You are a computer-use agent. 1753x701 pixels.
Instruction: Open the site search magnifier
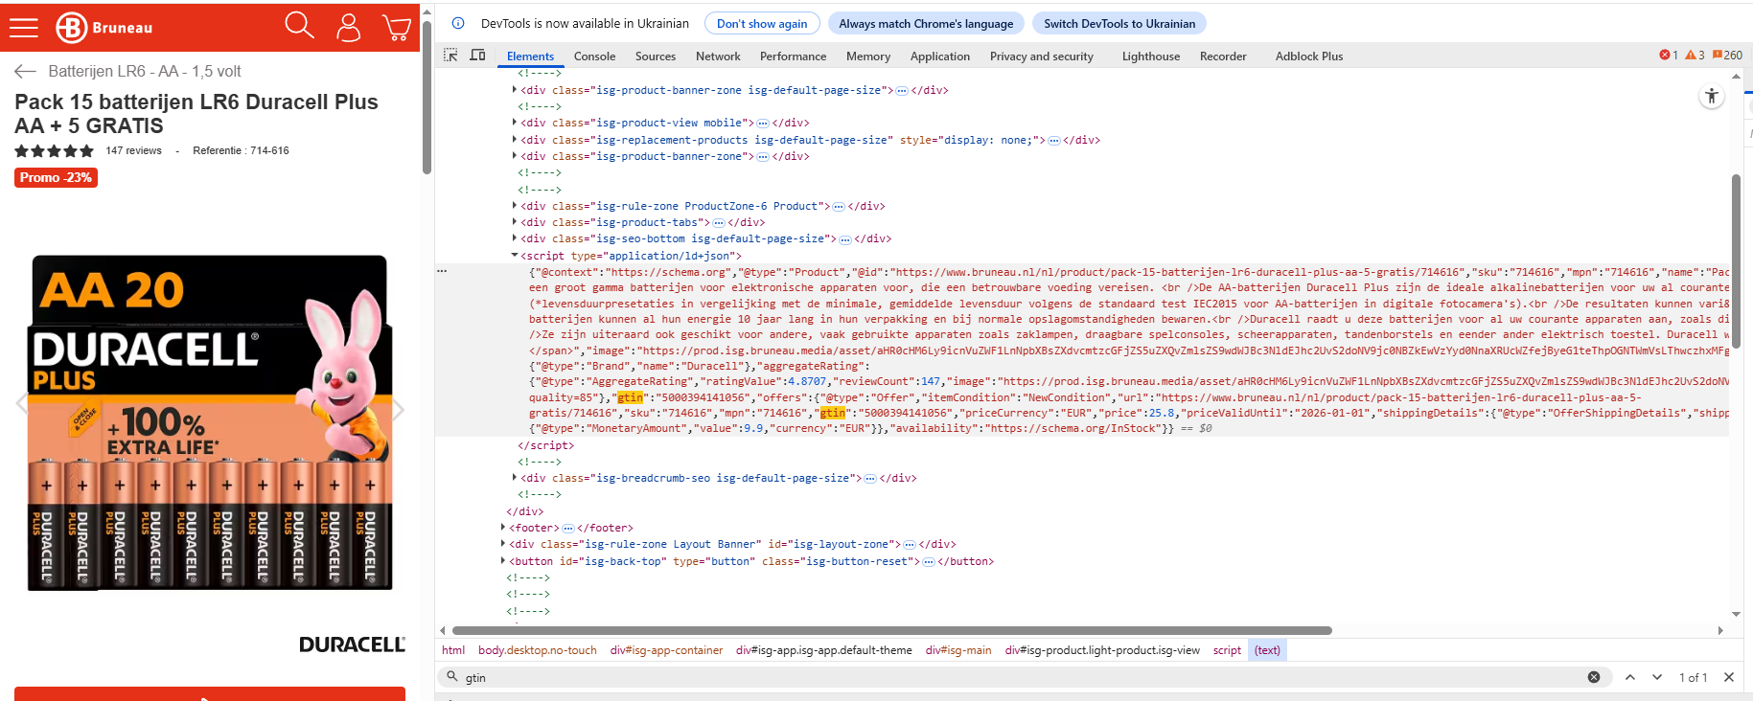[299, 26]
